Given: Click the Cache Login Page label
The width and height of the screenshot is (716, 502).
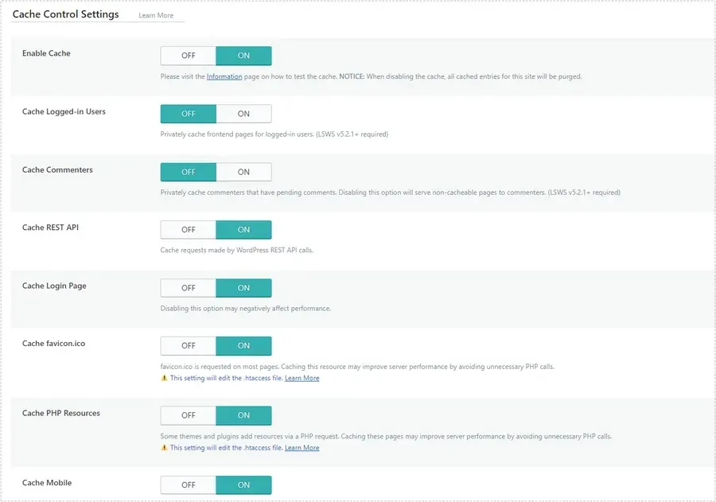Looking at the screenshot, I should 54,286.
